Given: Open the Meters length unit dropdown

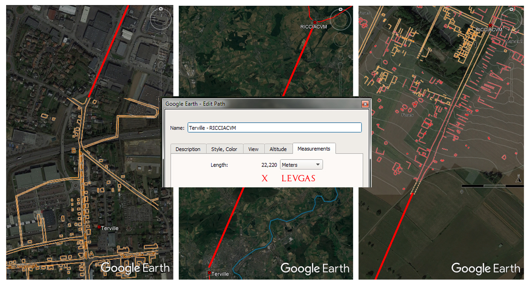Looking at the screenshot, I should pos(301,165).
